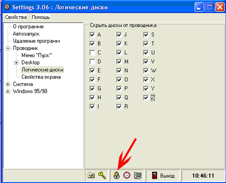Viewport: 226px width, 183px height.
Task: Click the gear icon in title bar
Action: pyautogui.click(x=7, y=7)
